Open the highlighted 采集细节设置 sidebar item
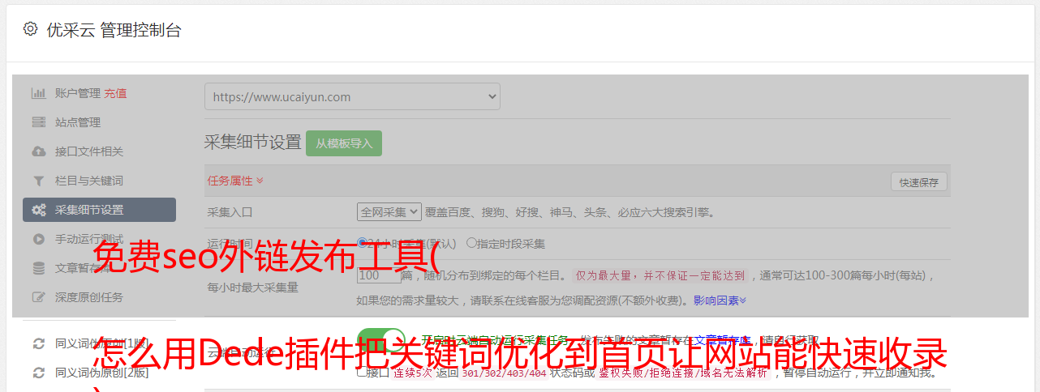Viewport: 1040px width, 392px height. click(x=99, y=210)
